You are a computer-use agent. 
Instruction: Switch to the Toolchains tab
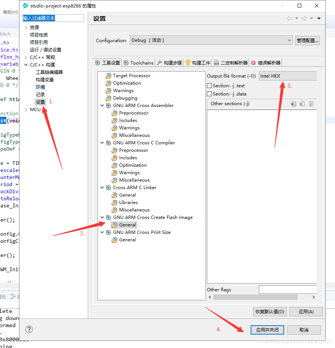click(139, 63)
